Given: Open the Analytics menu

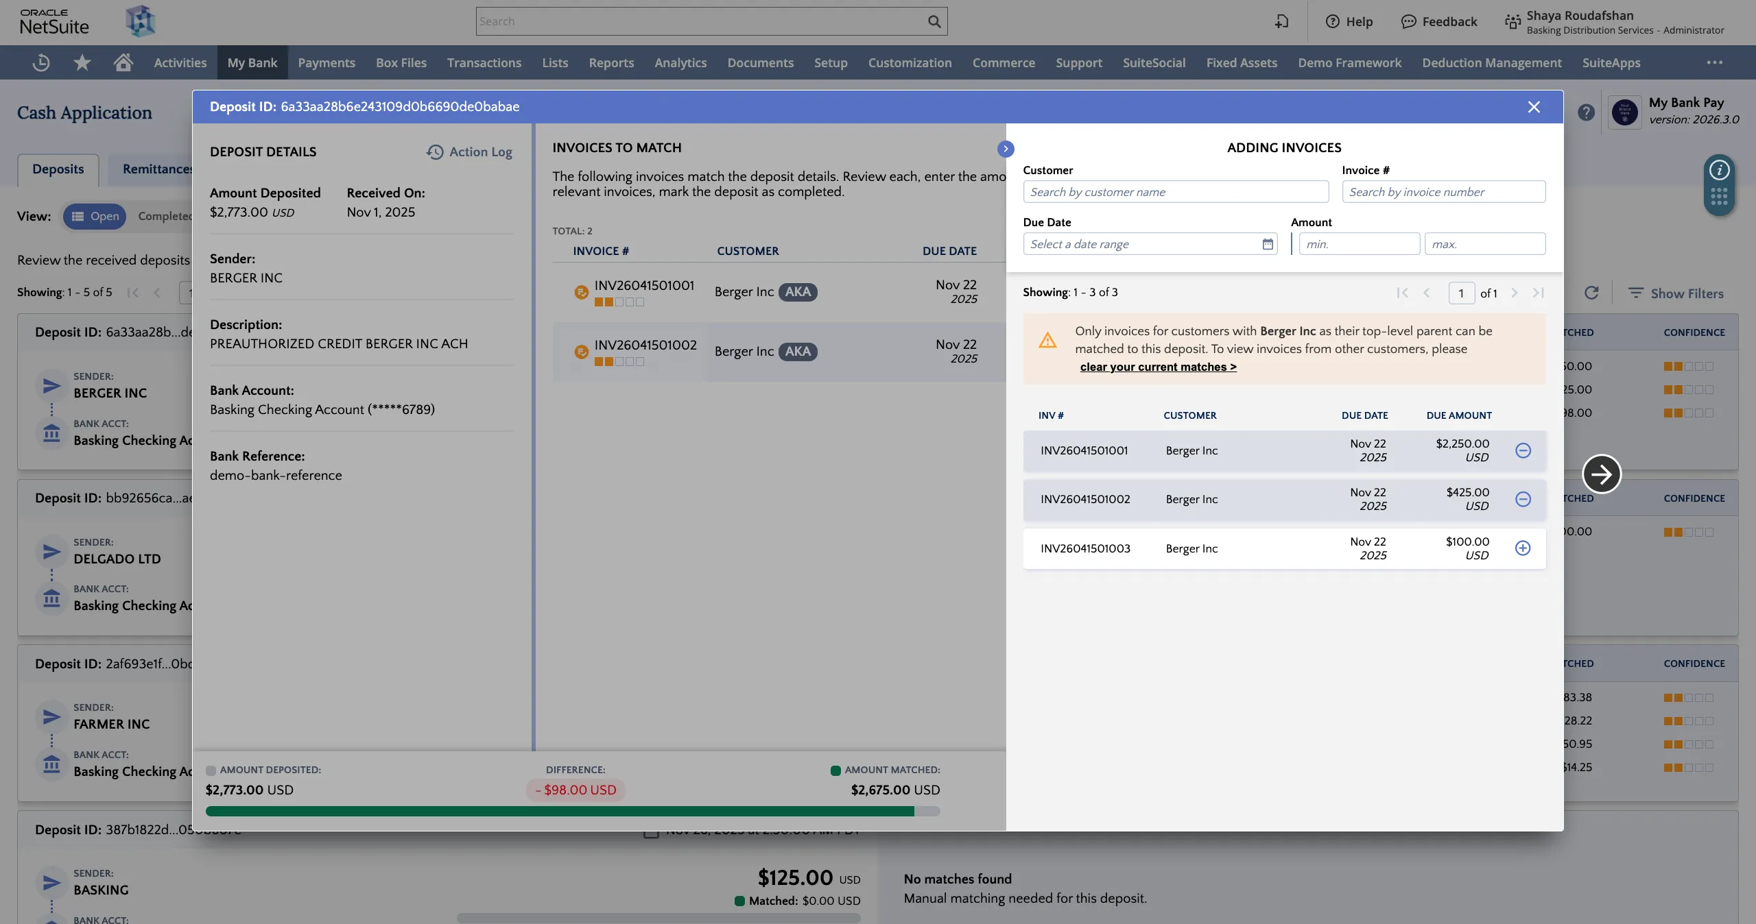Looking at the screenshot, I should (x=680, y=62).
